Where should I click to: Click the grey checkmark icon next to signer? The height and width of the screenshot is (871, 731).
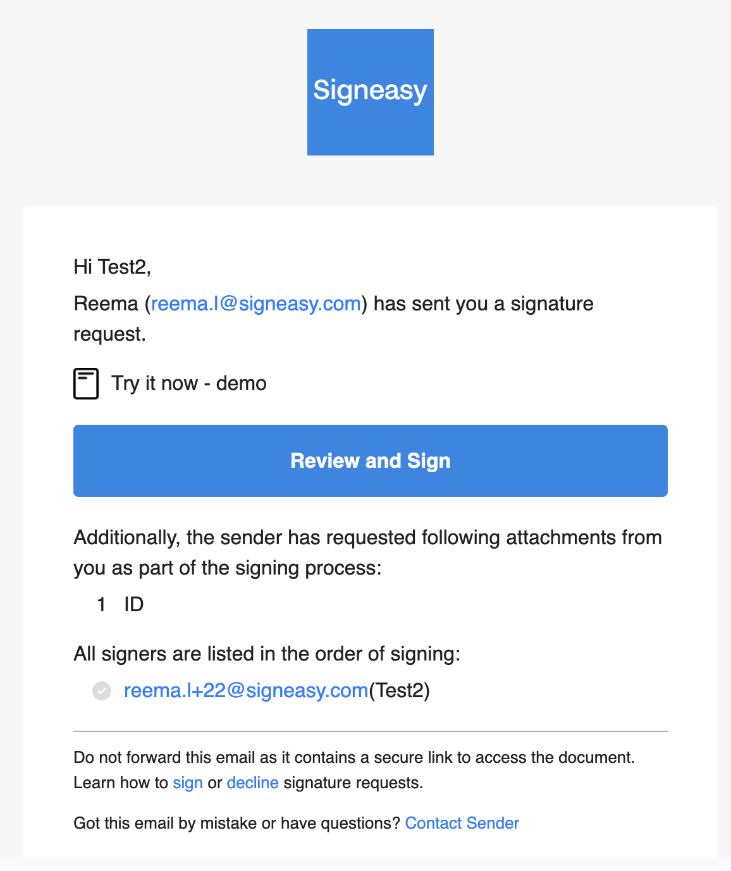click(102, 691)
